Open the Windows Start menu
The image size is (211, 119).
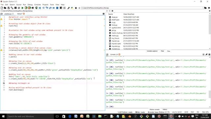[3, 116]
